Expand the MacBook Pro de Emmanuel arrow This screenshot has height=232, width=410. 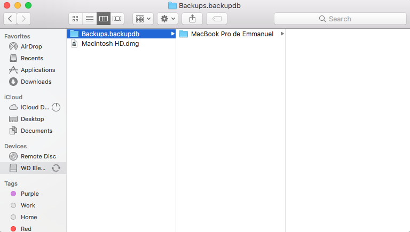(x=282, y=34)
